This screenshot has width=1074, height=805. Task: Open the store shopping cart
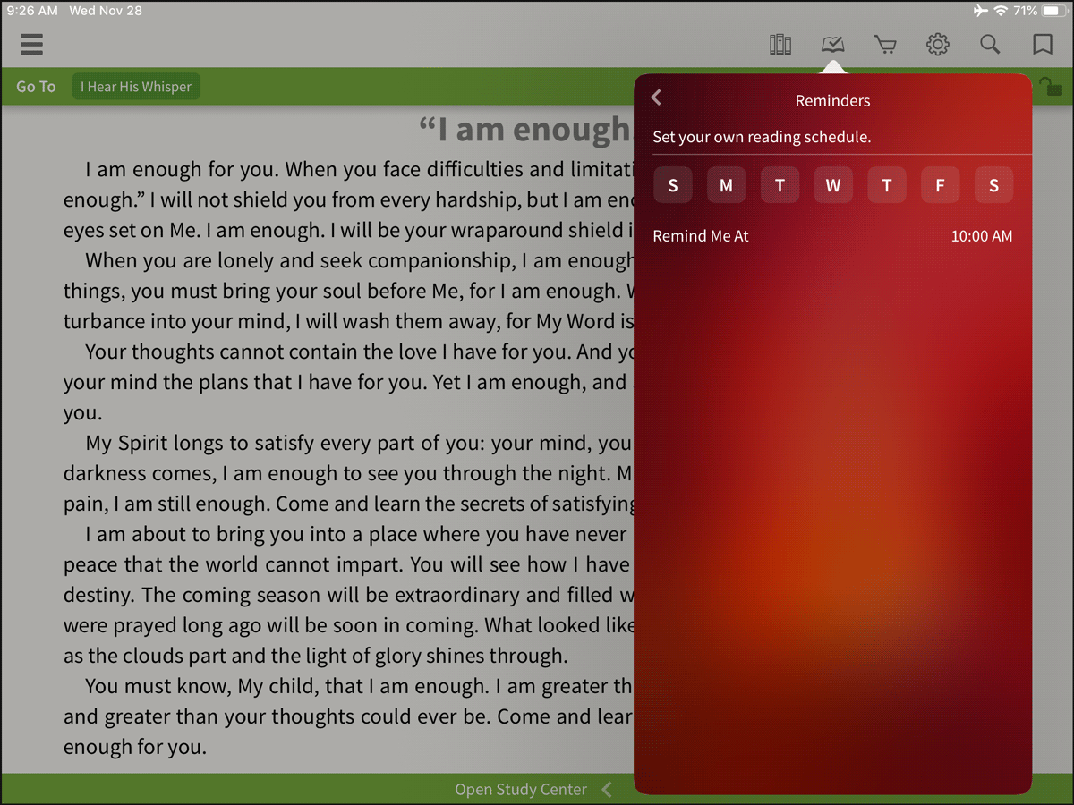pos(885,44)
